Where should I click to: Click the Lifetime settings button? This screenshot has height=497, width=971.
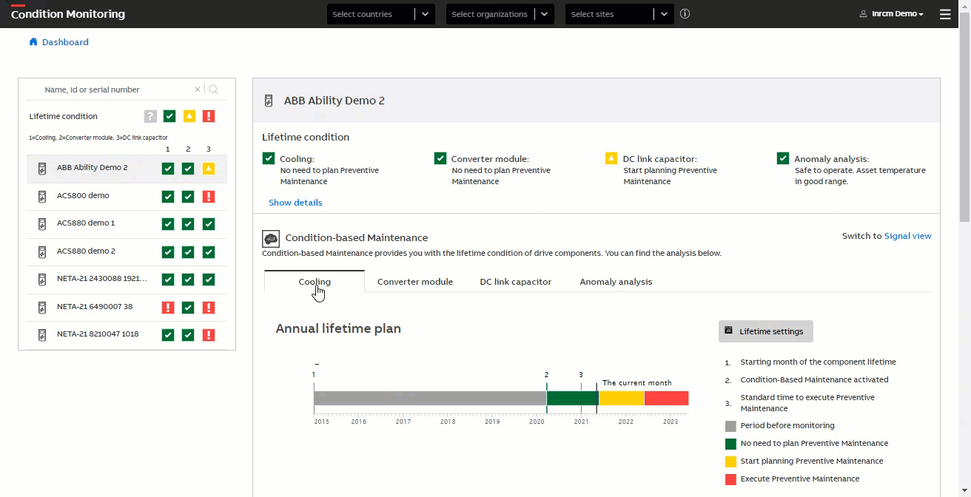pyautogui.click(x=766, y=331)
